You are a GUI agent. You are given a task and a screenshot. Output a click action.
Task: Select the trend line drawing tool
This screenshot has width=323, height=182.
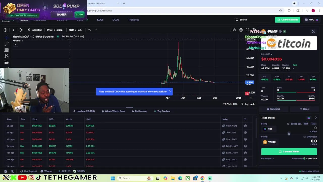[x=7, y=44]
